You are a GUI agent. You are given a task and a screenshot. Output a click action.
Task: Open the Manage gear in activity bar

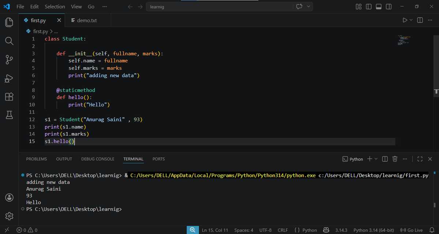tap(9, 216)
